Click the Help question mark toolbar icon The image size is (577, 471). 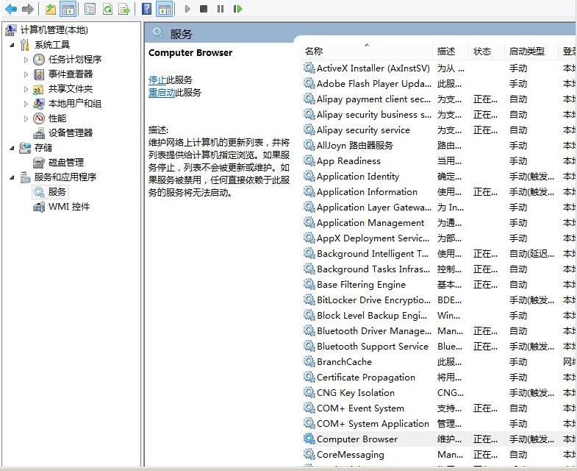coord(146,9)
